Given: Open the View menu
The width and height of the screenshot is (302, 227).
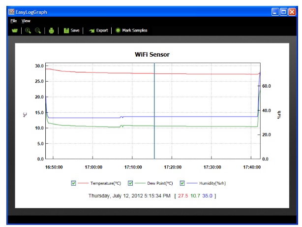Looking at the screenshot, I should click(26, 21).
